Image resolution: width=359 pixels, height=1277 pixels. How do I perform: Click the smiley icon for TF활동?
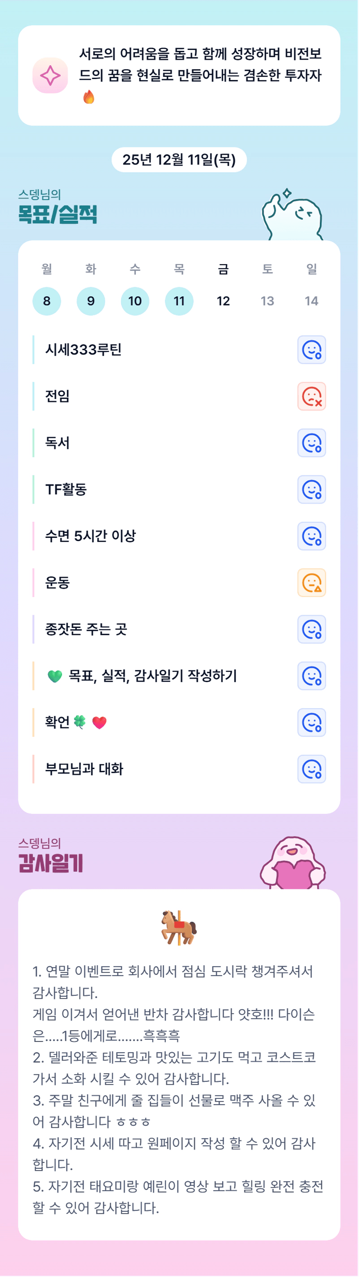click(311, 490)
